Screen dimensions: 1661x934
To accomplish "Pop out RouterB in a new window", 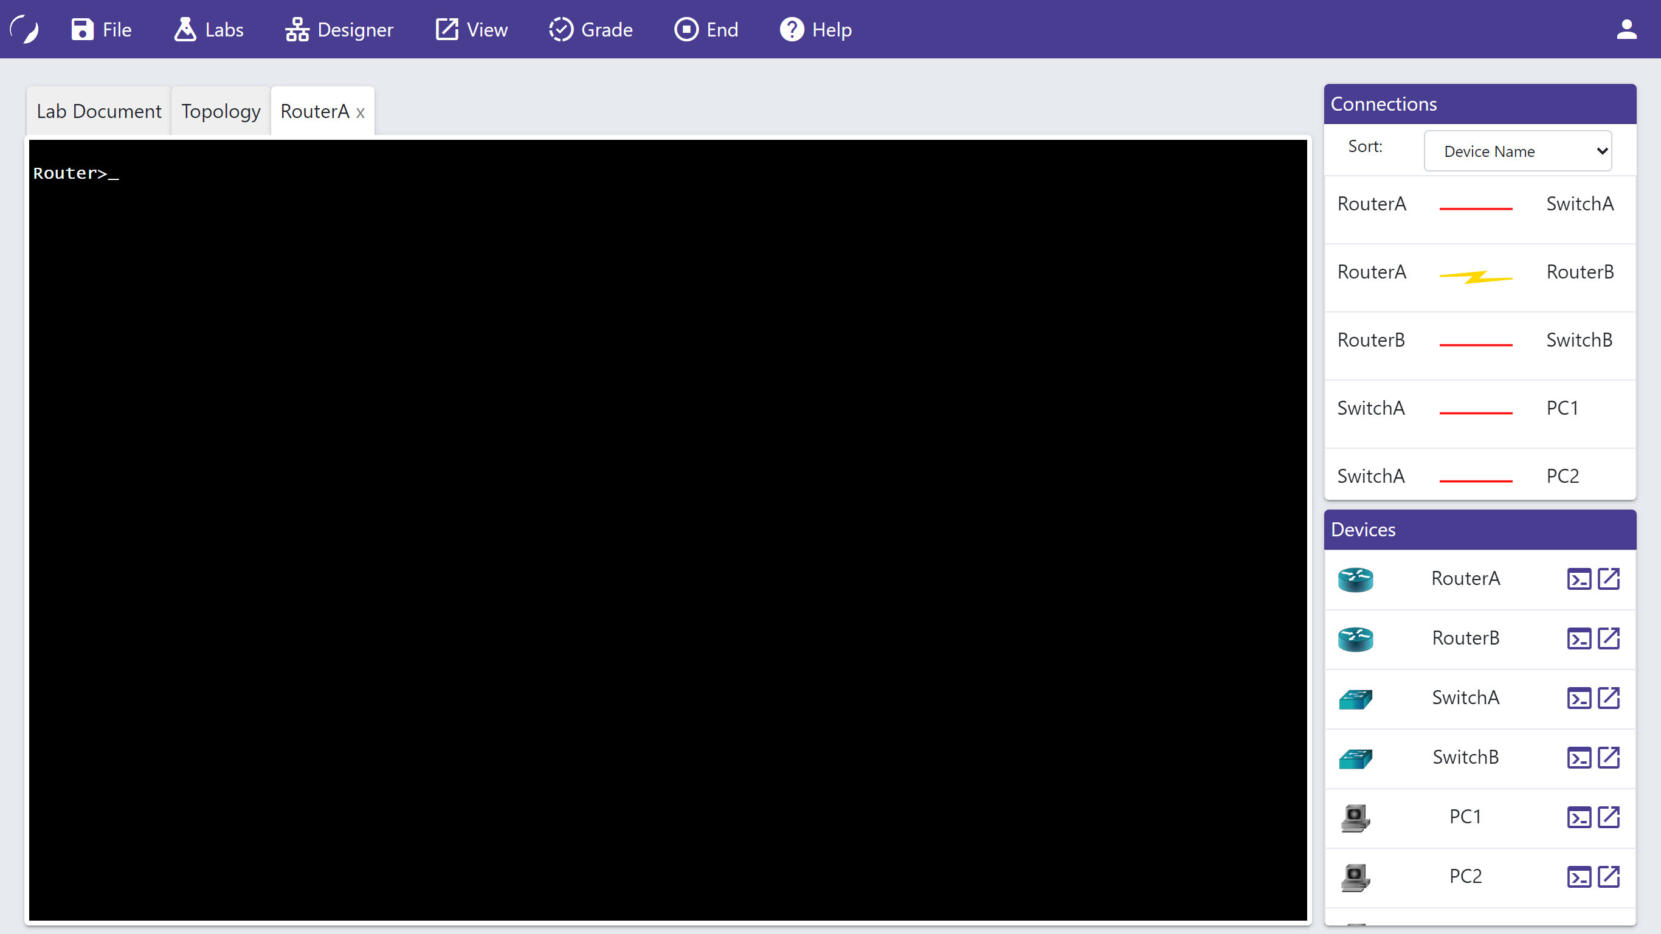I will (1609, 638).
